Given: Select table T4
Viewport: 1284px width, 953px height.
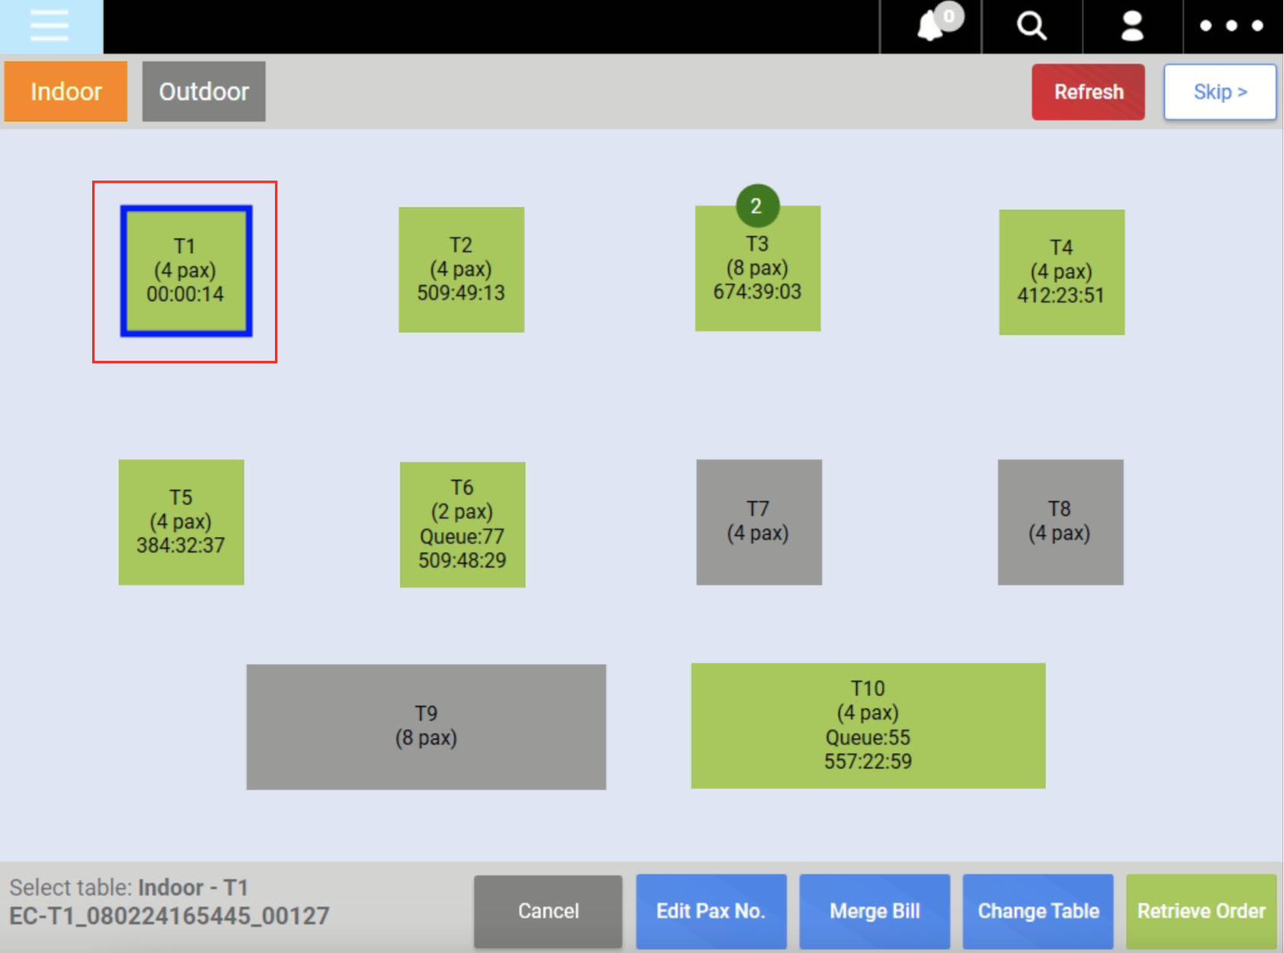Looking at the screenshot, I should (x=1061, y=272).
